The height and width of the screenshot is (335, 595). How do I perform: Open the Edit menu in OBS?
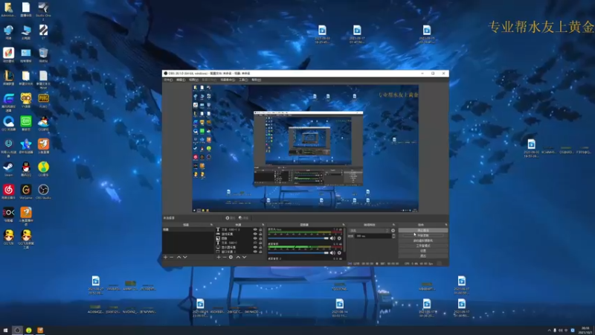181,80
